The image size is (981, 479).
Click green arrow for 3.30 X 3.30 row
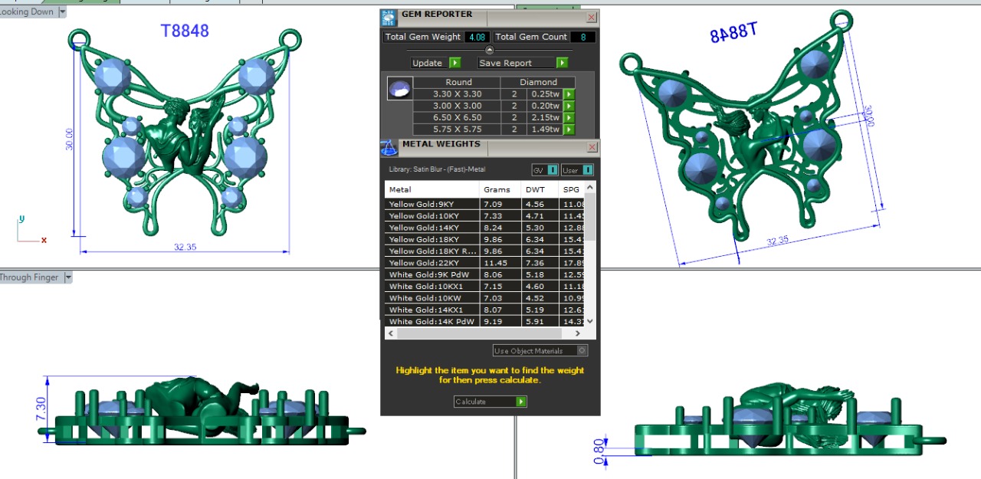click(569, 94)
